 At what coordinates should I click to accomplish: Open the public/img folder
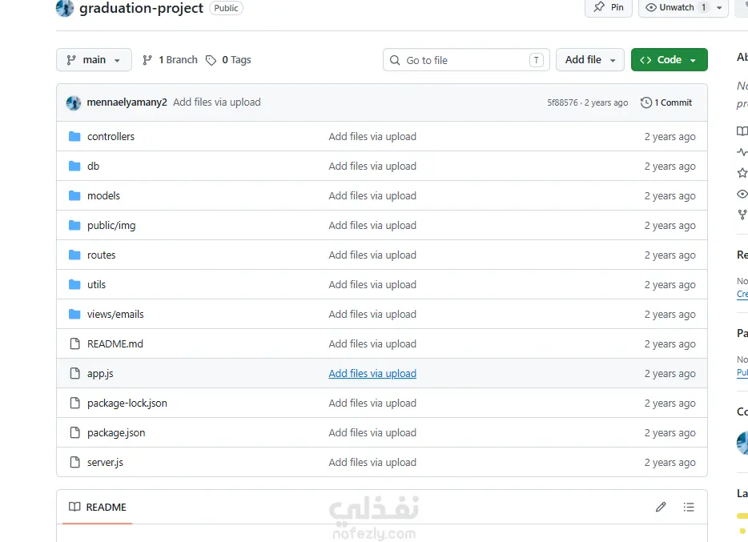point(111,226)
